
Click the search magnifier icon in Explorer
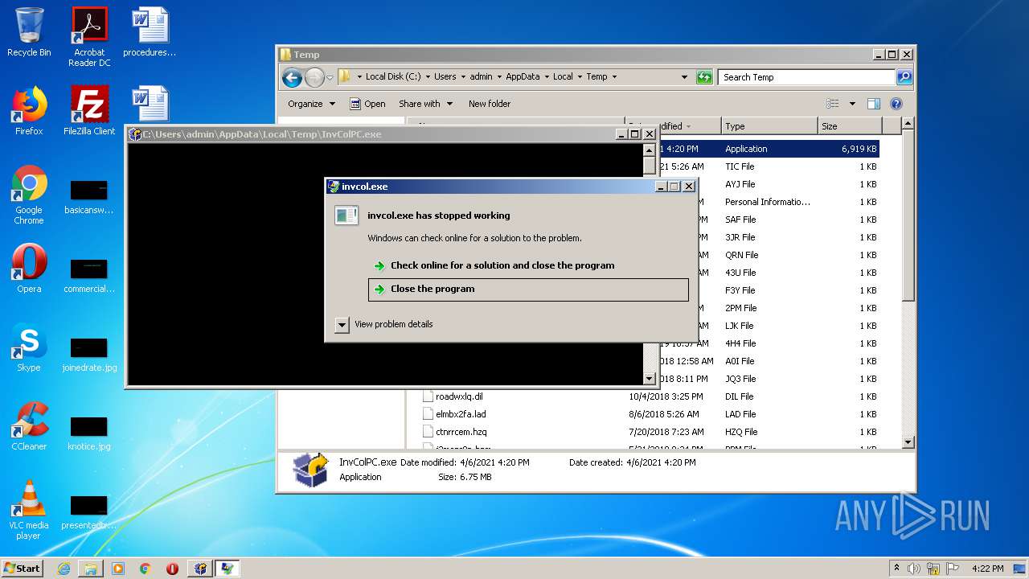(904, 77)
